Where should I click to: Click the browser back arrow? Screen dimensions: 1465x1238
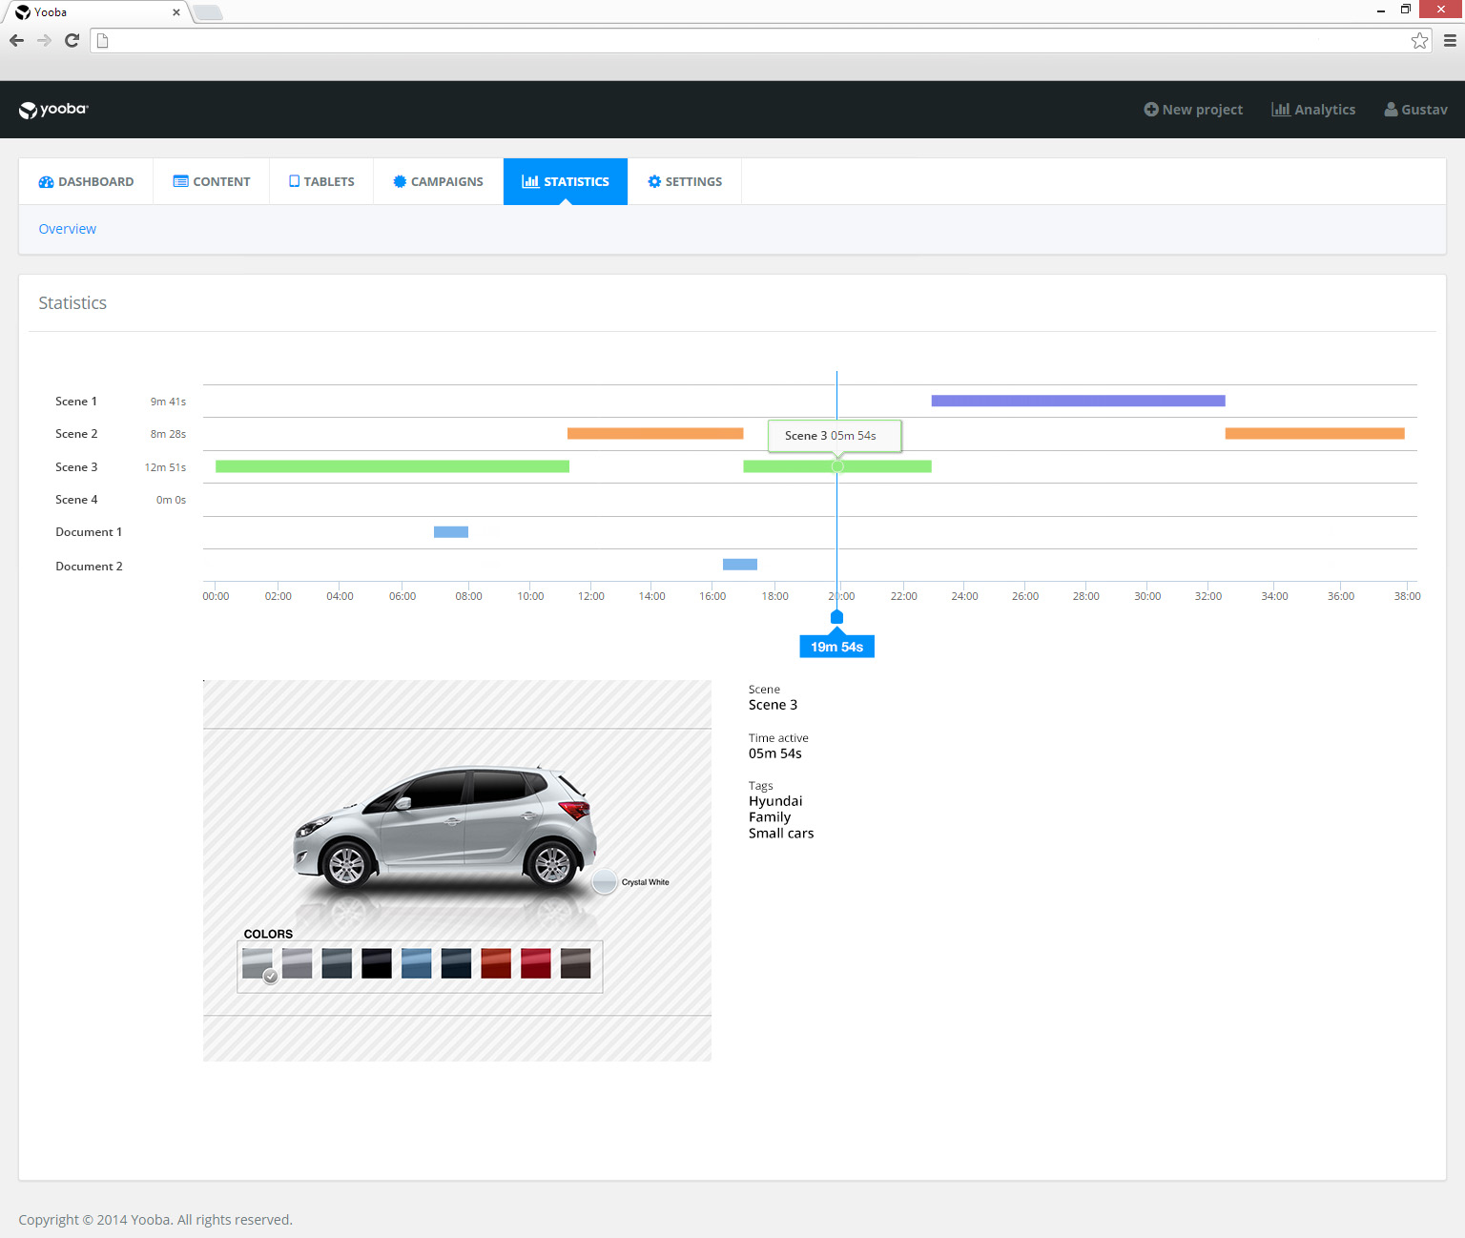[16, 40]
